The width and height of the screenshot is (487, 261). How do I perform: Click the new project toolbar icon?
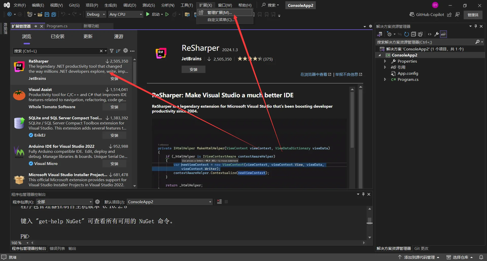(x=30, y=14)
